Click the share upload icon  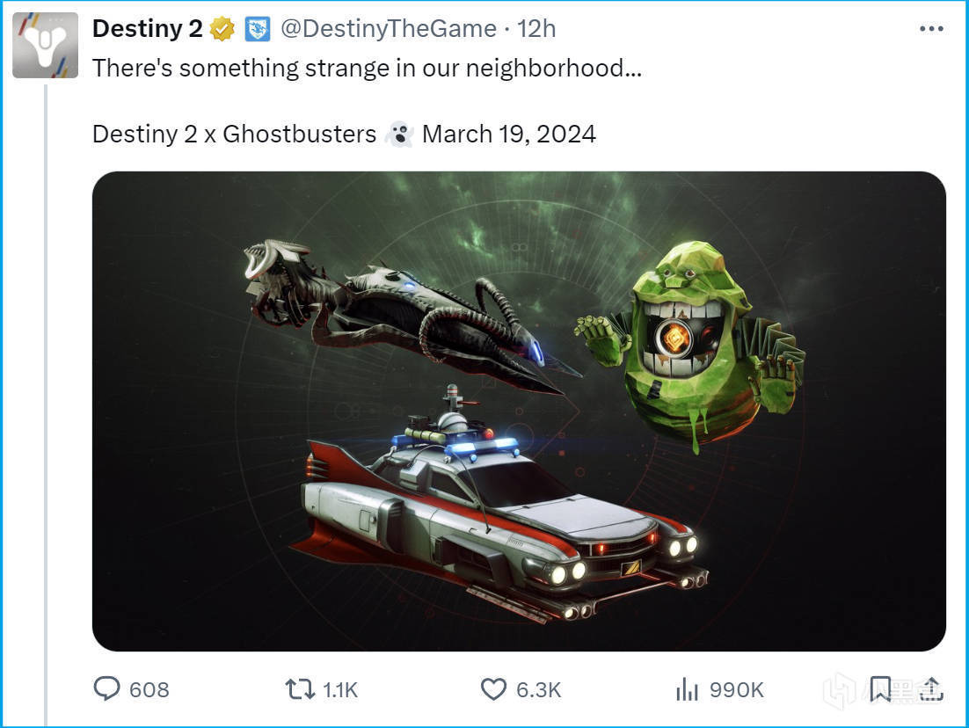tap(929, 688)
